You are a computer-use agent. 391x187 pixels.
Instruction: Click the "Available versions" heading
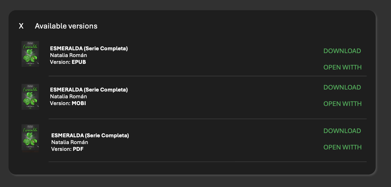66,26
